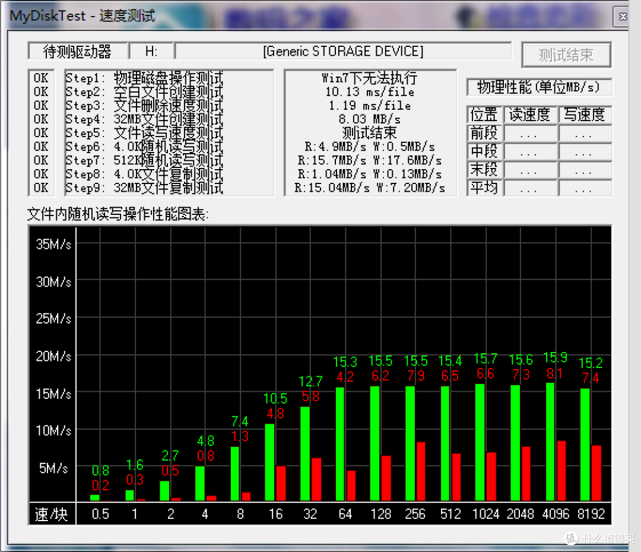Click the red 8.1 write value
Viewport: 641px width, 552px height.
coord(555,373)
